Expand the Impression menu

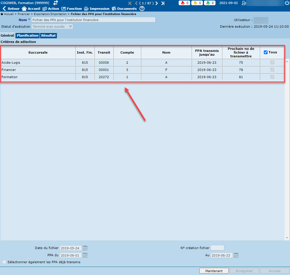97,9
